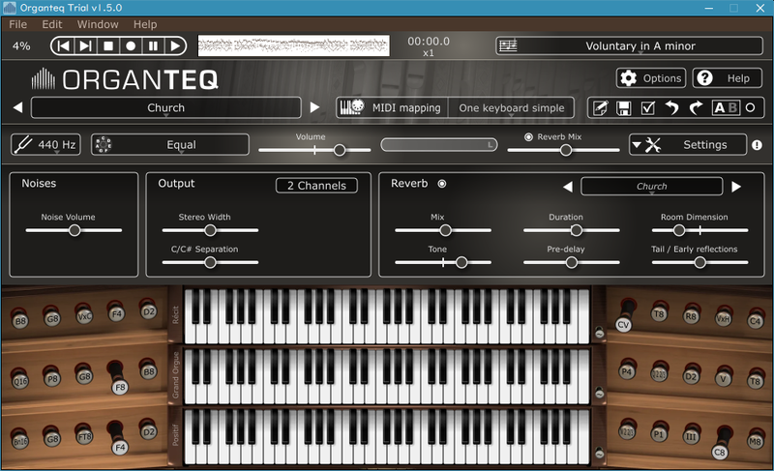774x471 pixels.
Task: Click the output level meter bar
Action: click(x=439, y=144)
